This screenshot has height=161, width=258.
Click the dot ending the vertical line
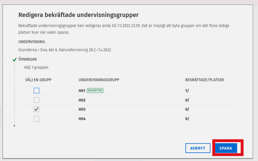pyautogui.click(x=14, y=125)
